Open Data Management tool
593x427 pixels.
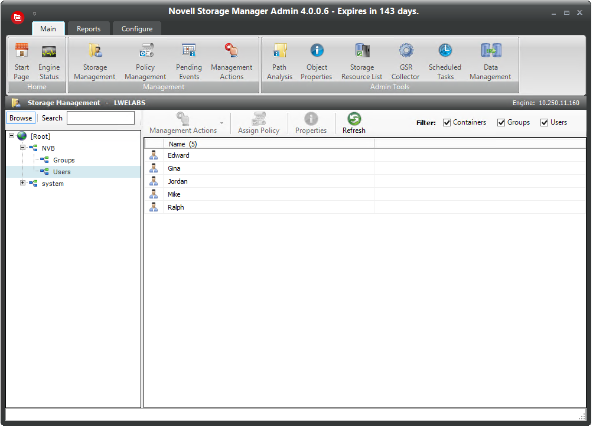point(490,61)
